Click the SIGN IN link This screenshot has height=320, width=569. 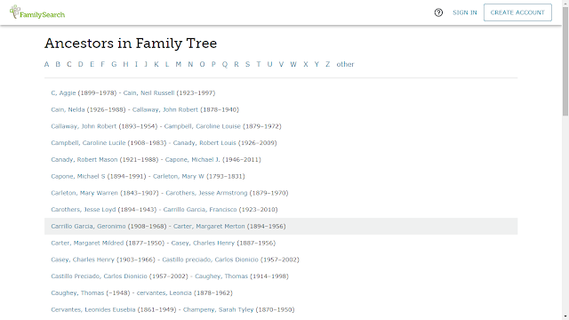[x=464, y=12]
